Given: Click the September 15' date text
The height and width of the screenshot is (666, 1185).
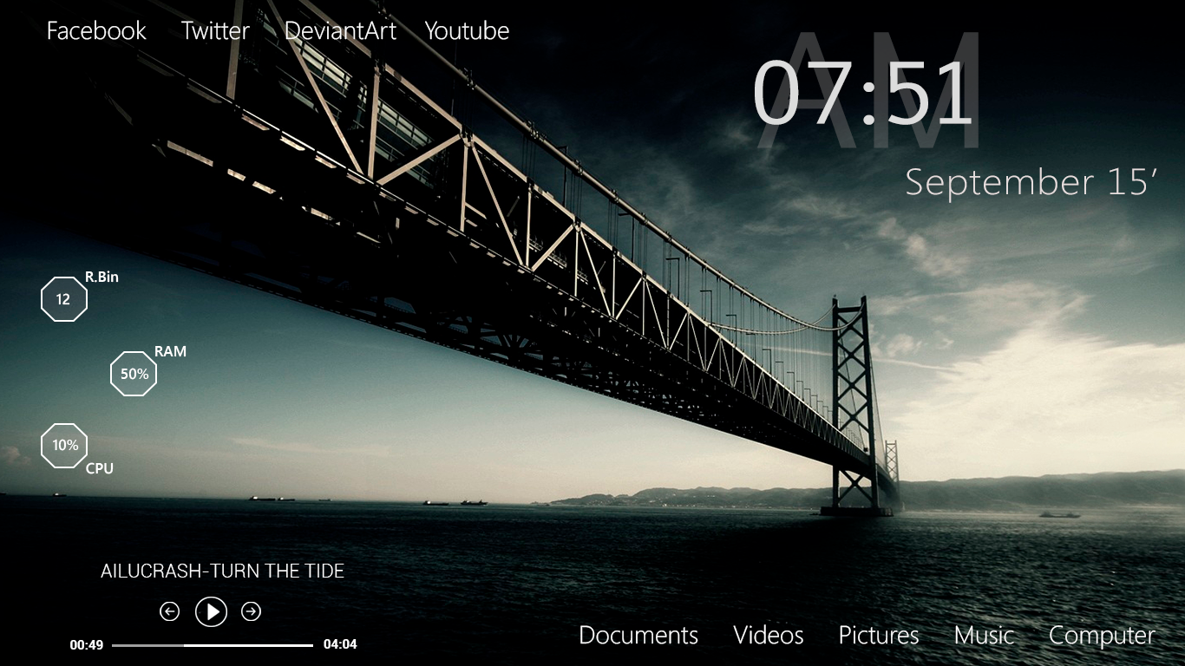Looking at the screenshot, I should click(1032, 182).
